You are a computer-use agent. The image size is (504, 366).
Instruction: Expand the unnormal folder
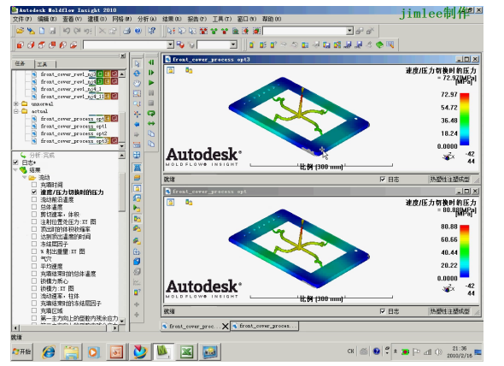15,104
